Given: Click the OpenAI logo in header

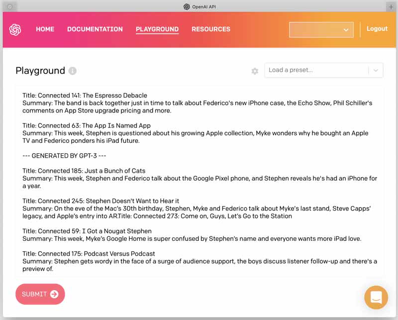Looking at the screenshot, I should pos(15,29).
